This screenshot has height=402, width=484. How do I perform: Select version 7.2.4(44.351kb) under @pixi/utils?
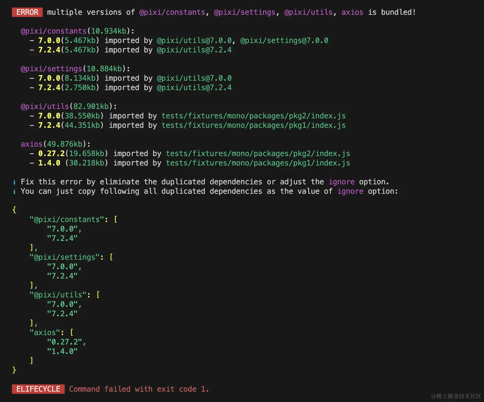click(x=71, y=125)
